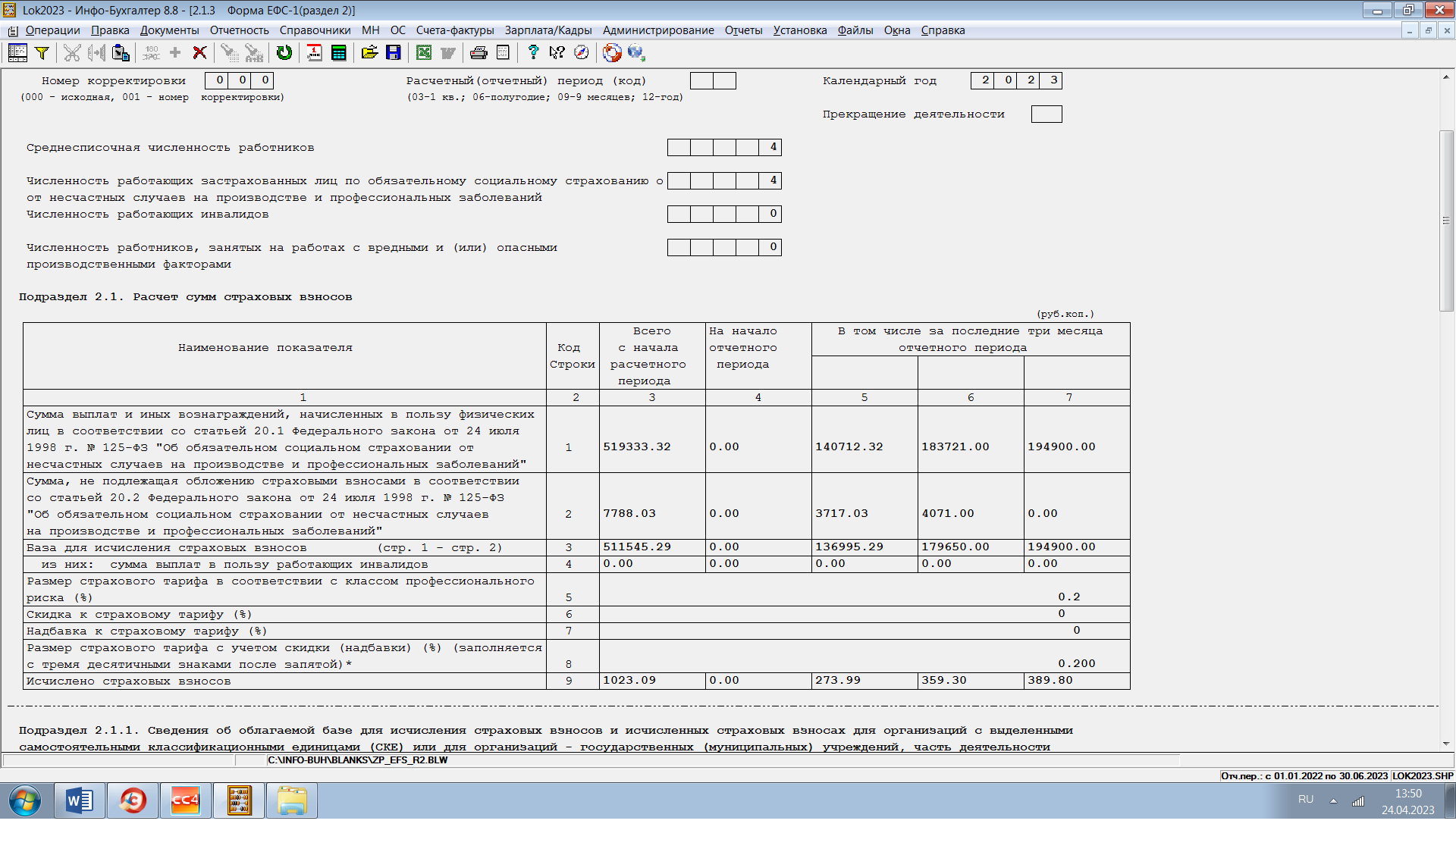Click the 180 recalculation icon

point(151,52)
